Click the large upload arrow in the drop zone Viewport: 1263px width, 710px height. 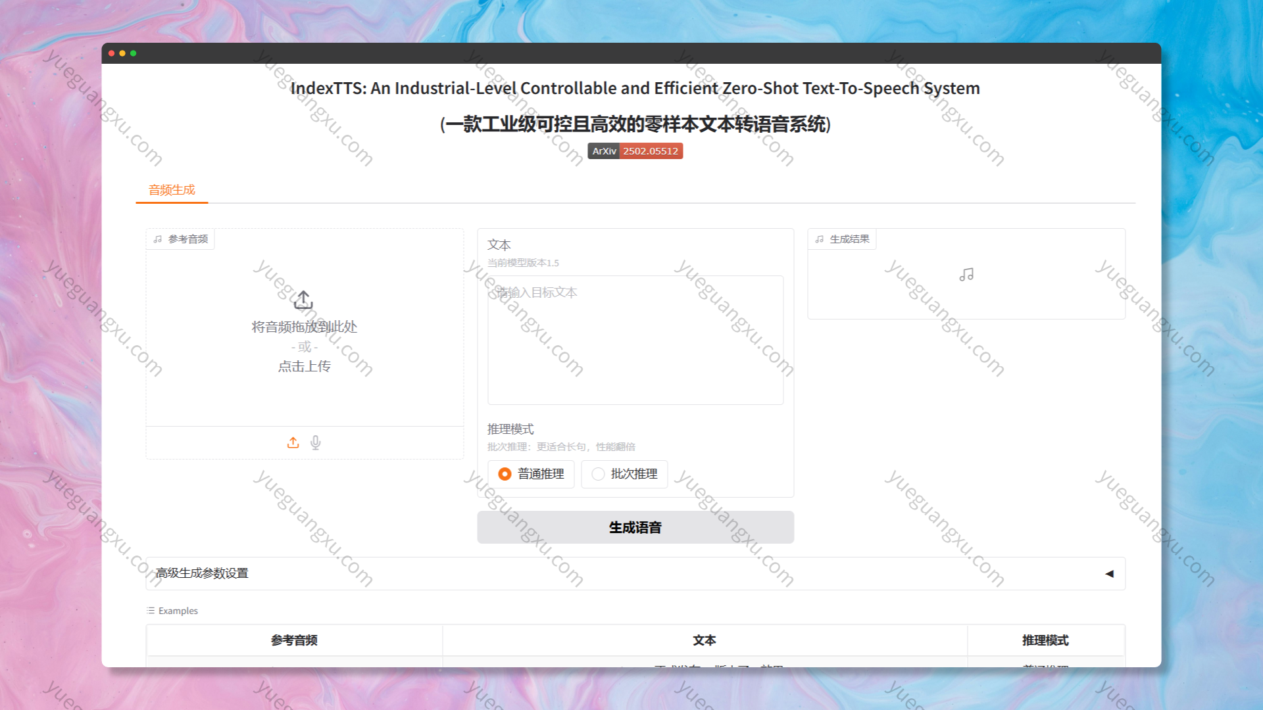click(303, 301)
